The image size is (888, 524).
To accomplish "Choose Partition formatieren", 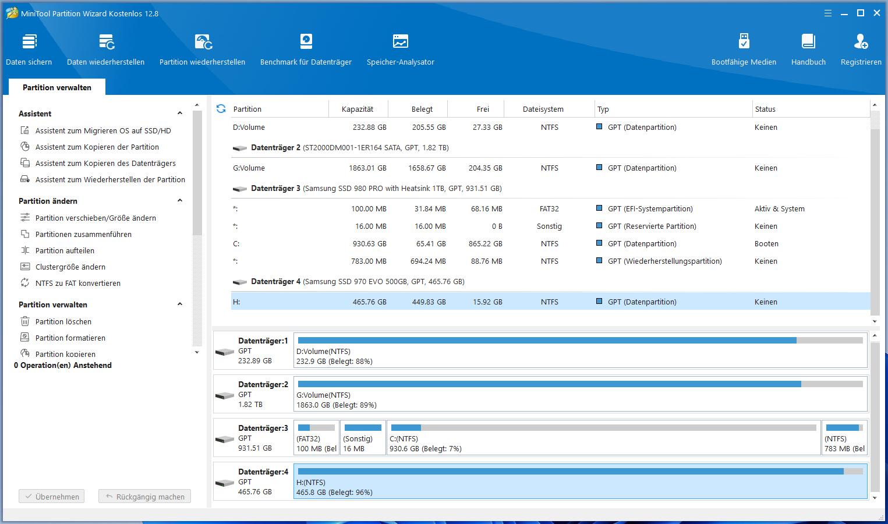I will pyautogui.click(x=70, y=338).
